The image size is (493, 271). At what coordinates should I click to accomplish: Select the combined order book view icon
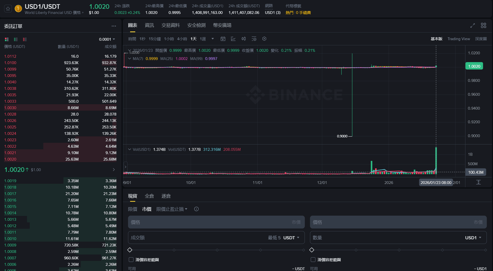tap(7, 39)
